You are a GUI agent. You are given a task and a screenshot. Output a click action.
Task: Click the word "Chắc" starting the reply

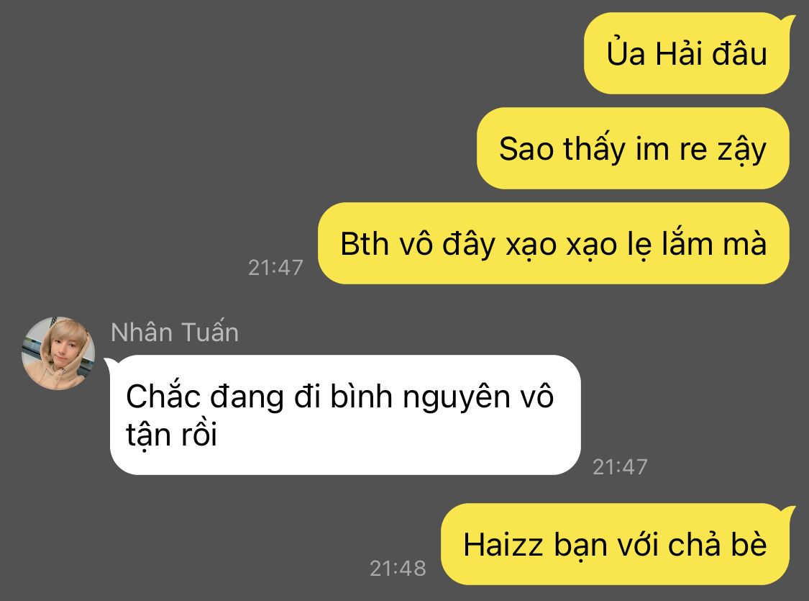pos(163,395)
